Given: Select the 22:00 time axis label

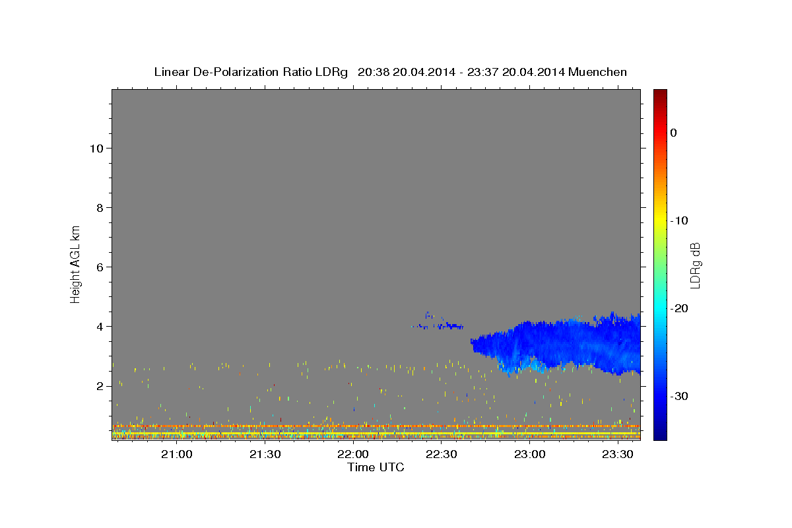Looking at the screenshot, I should 353,454.
